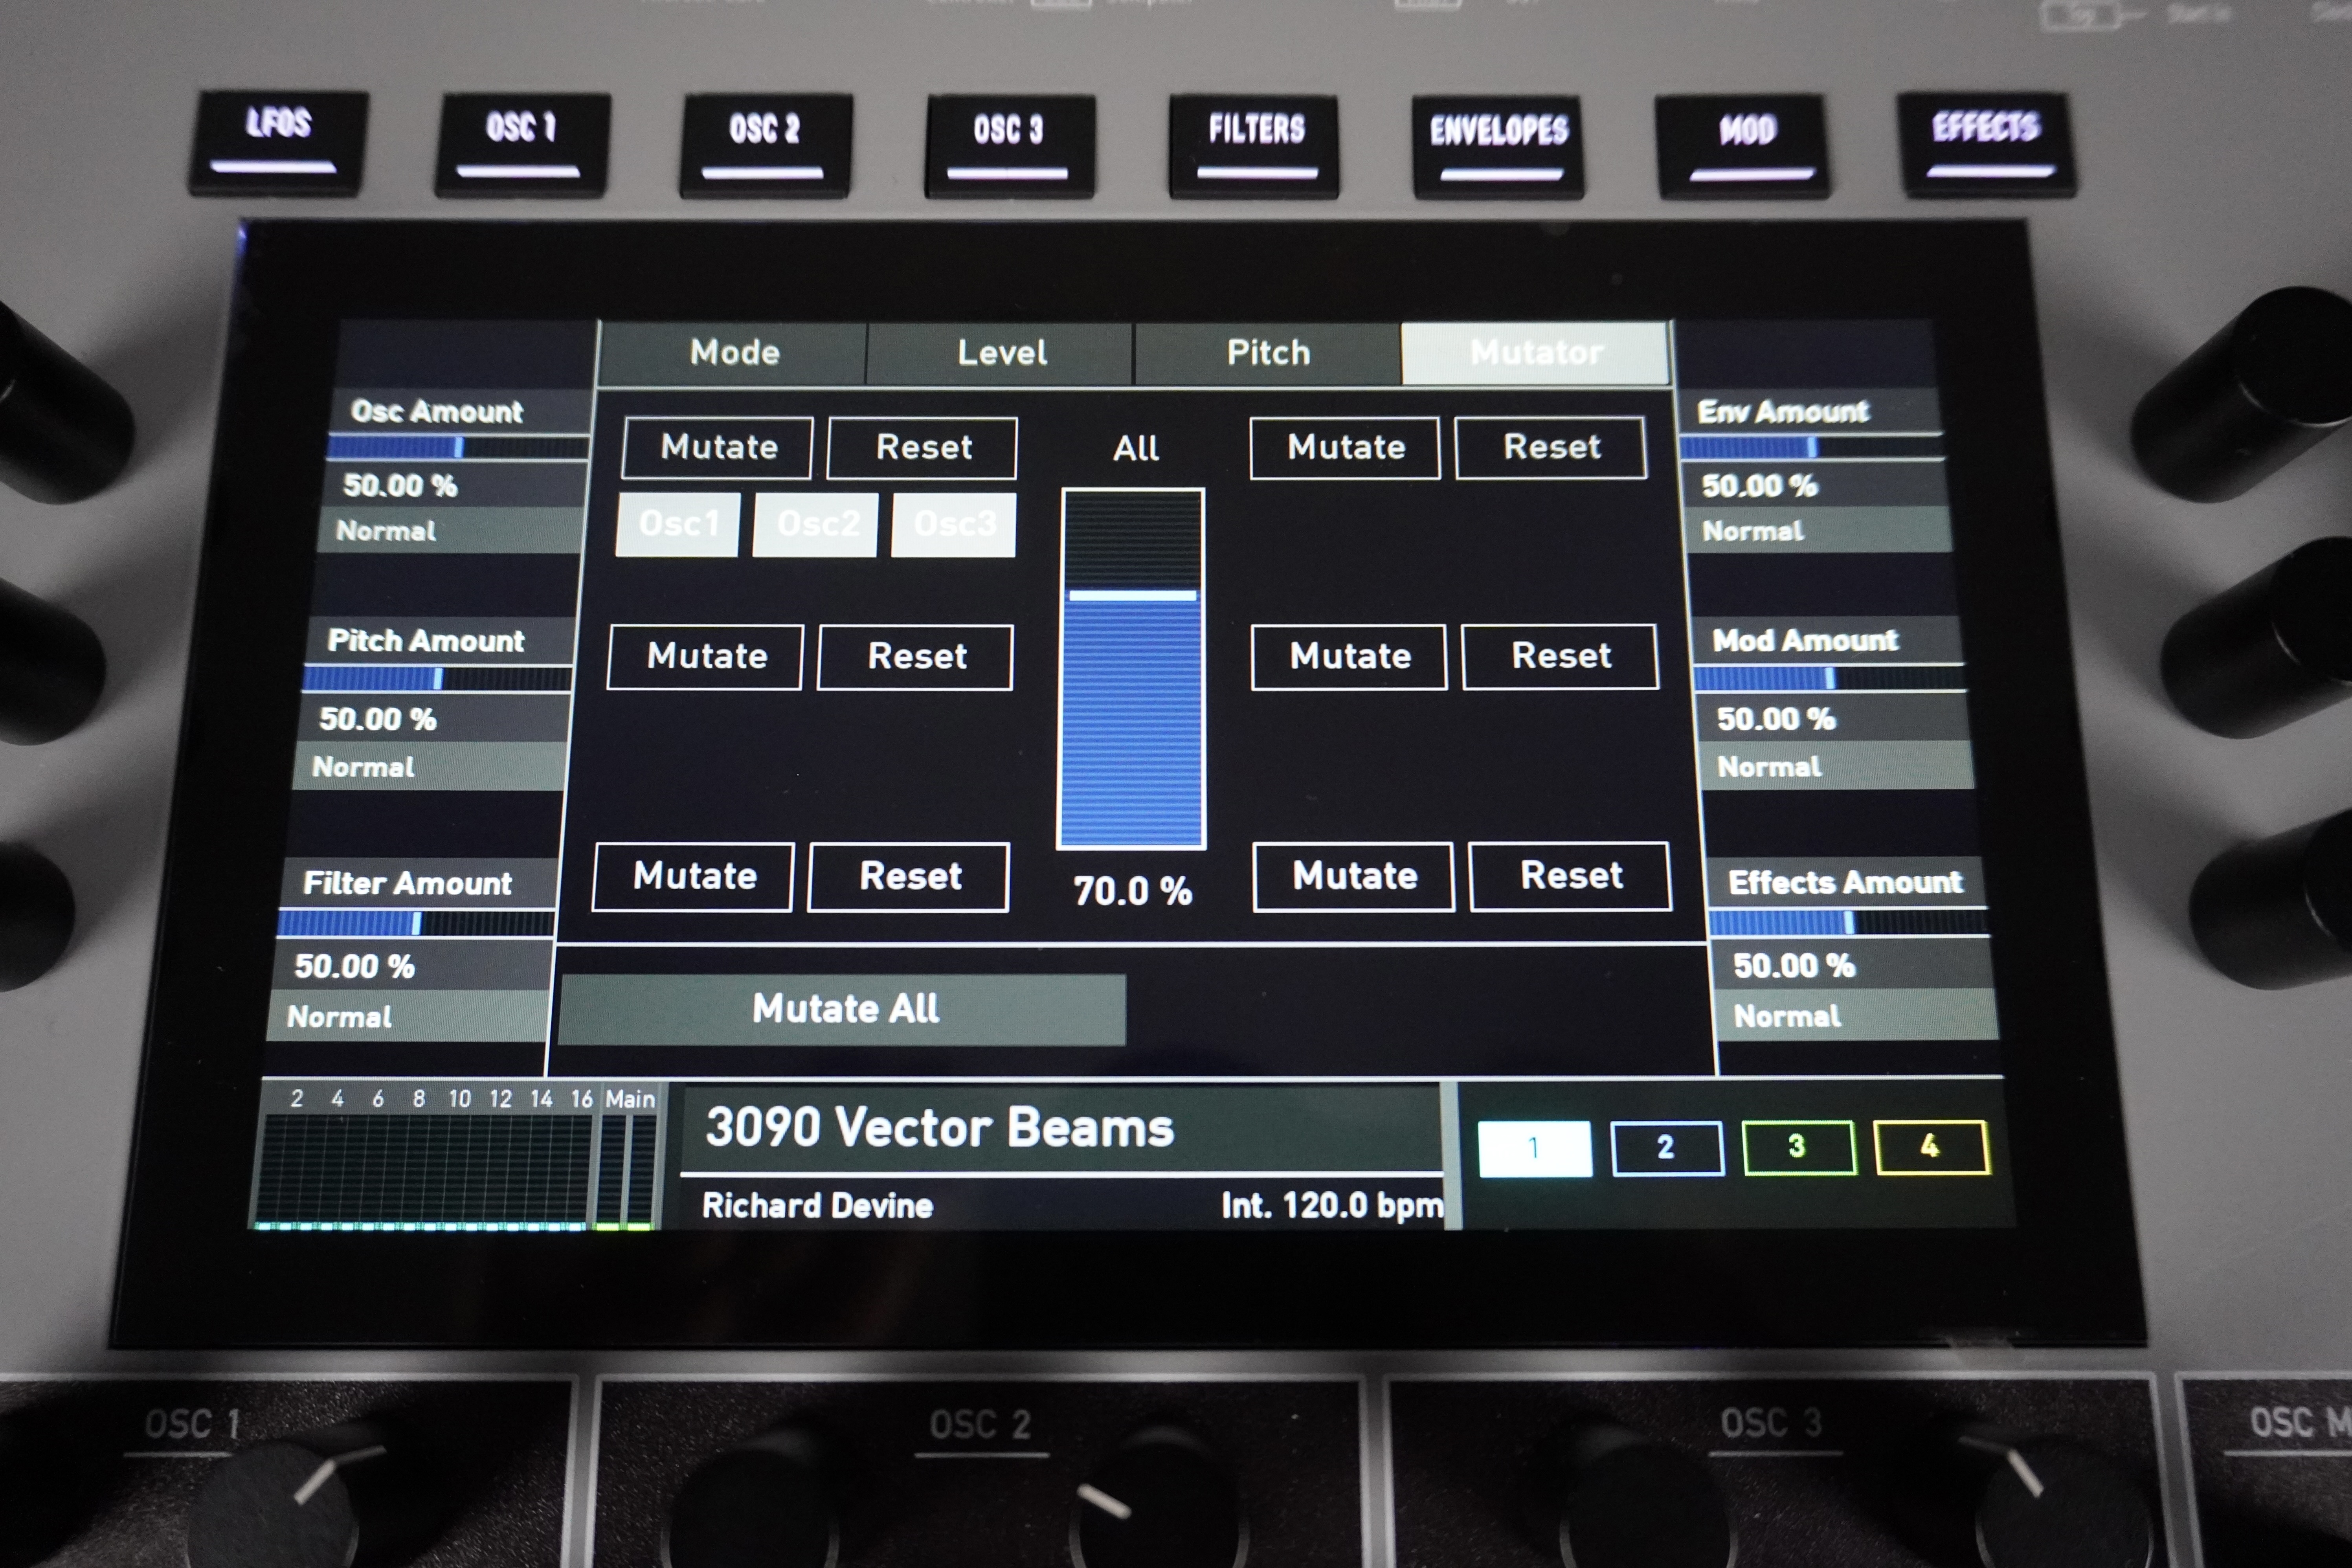Image resolution: width=2352 pixels, height=1568 pixels.
Task: Select layer 4 yellow box
Action: point(1931,1147)
